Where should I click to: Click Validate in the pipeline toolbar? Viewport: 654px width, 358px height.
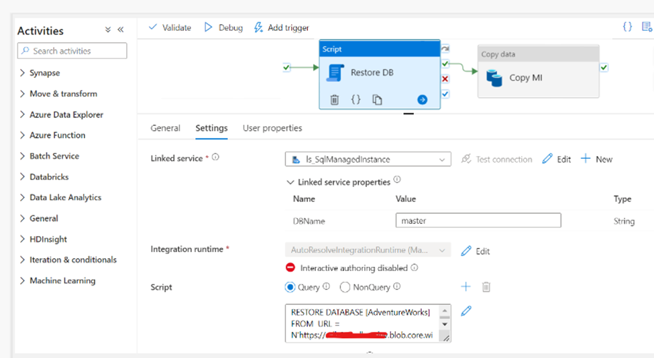tap(170, 27)
